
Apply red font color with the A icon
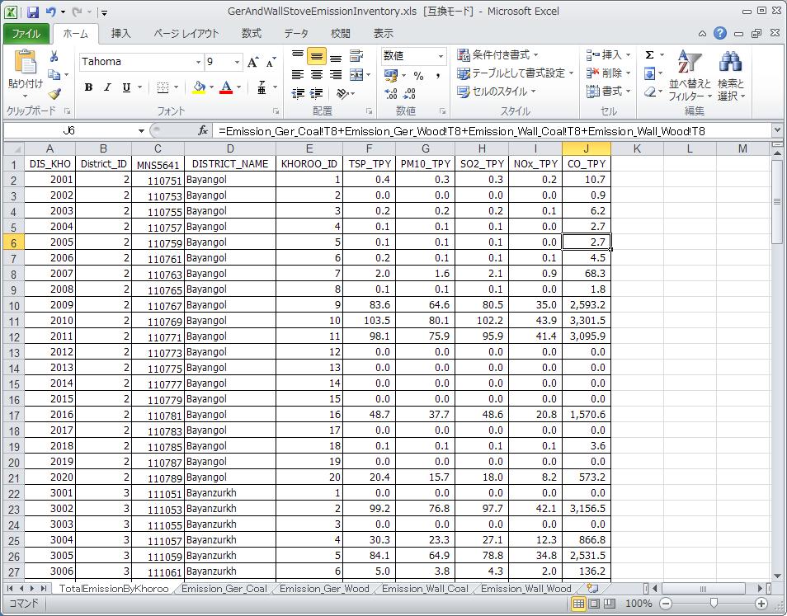pos(226,87)
